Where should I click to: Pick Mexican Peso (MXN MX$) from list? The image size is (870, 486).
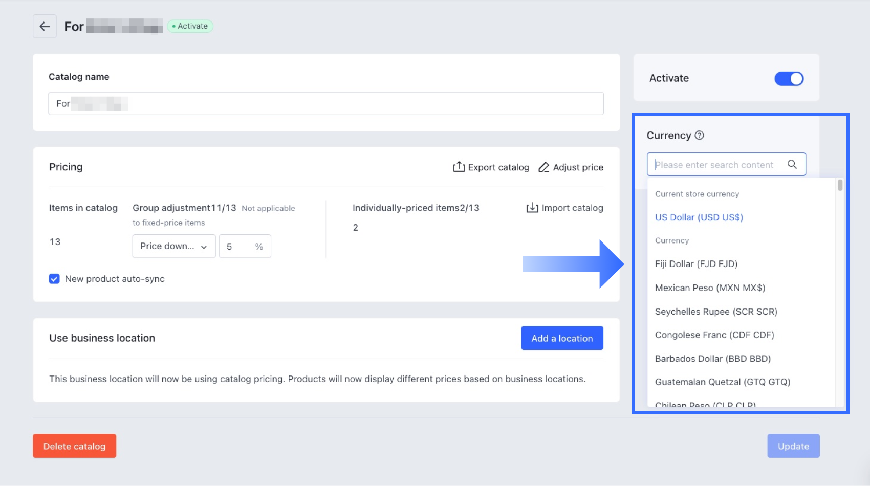[710, 288]
